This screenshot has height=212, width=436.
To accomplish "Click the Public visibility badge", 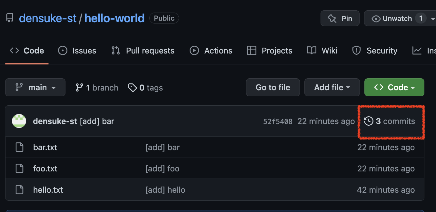I will pos(164,18).
